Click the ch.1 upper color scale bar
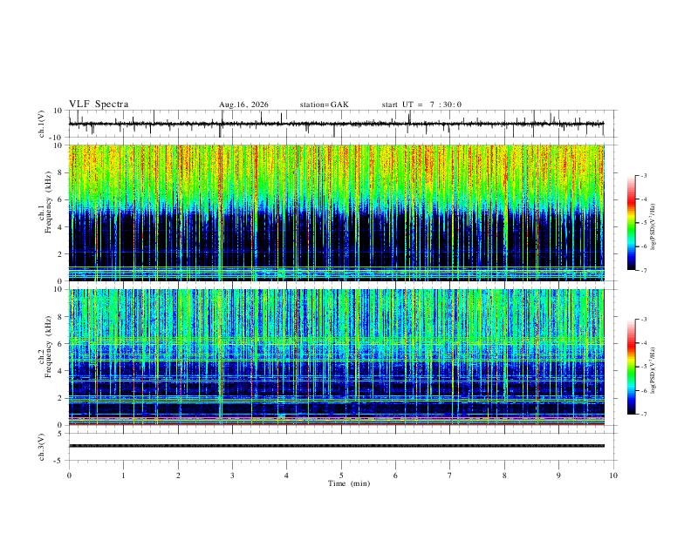691x533 pixels. pyautogui.click(x=631, y=223)
